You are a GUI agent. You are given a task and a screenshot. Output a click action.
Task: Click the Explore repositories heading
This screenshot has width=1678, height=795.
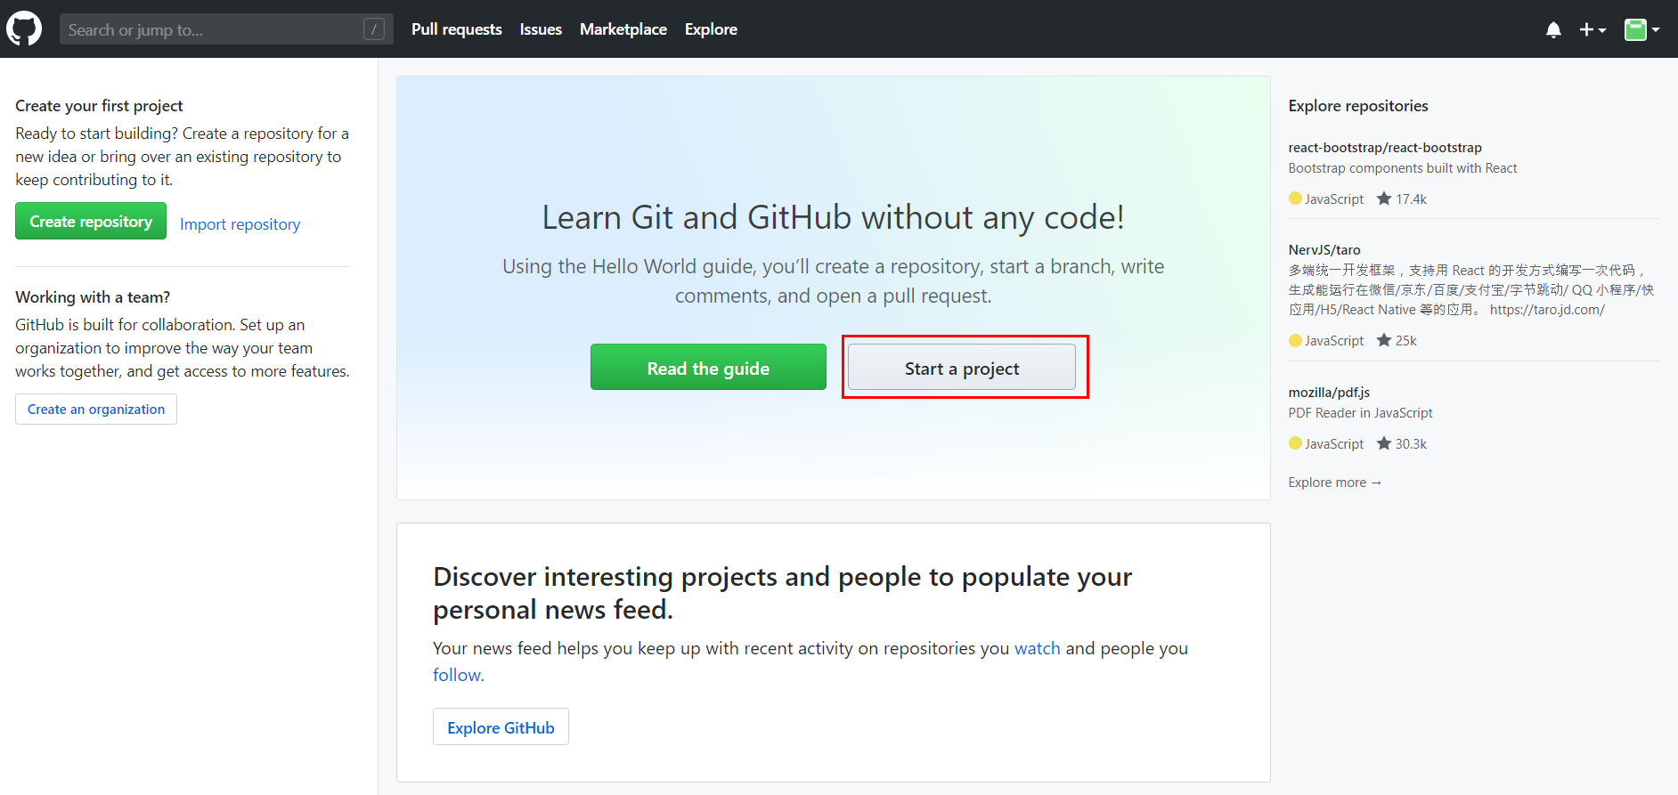coord(1358,106)
